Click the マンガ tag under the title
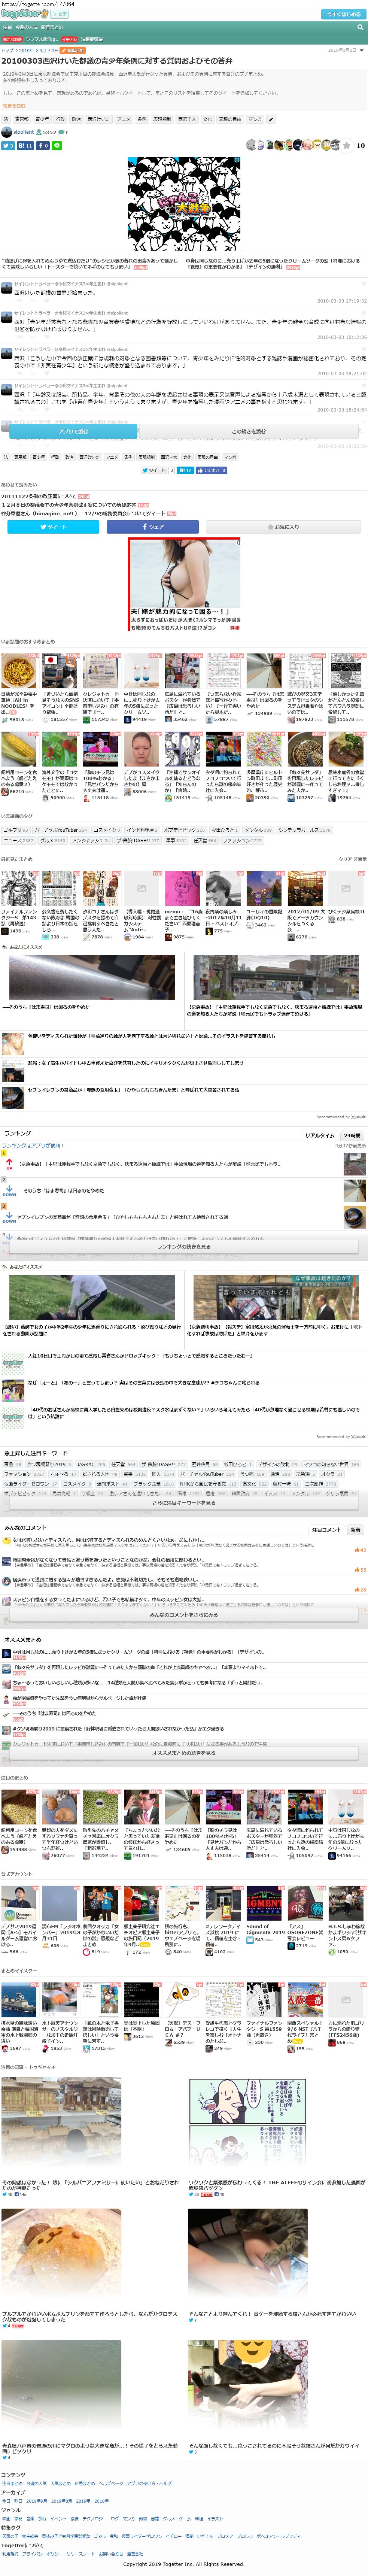Screen dimensions: 368x2576 [x=255, y=119]
